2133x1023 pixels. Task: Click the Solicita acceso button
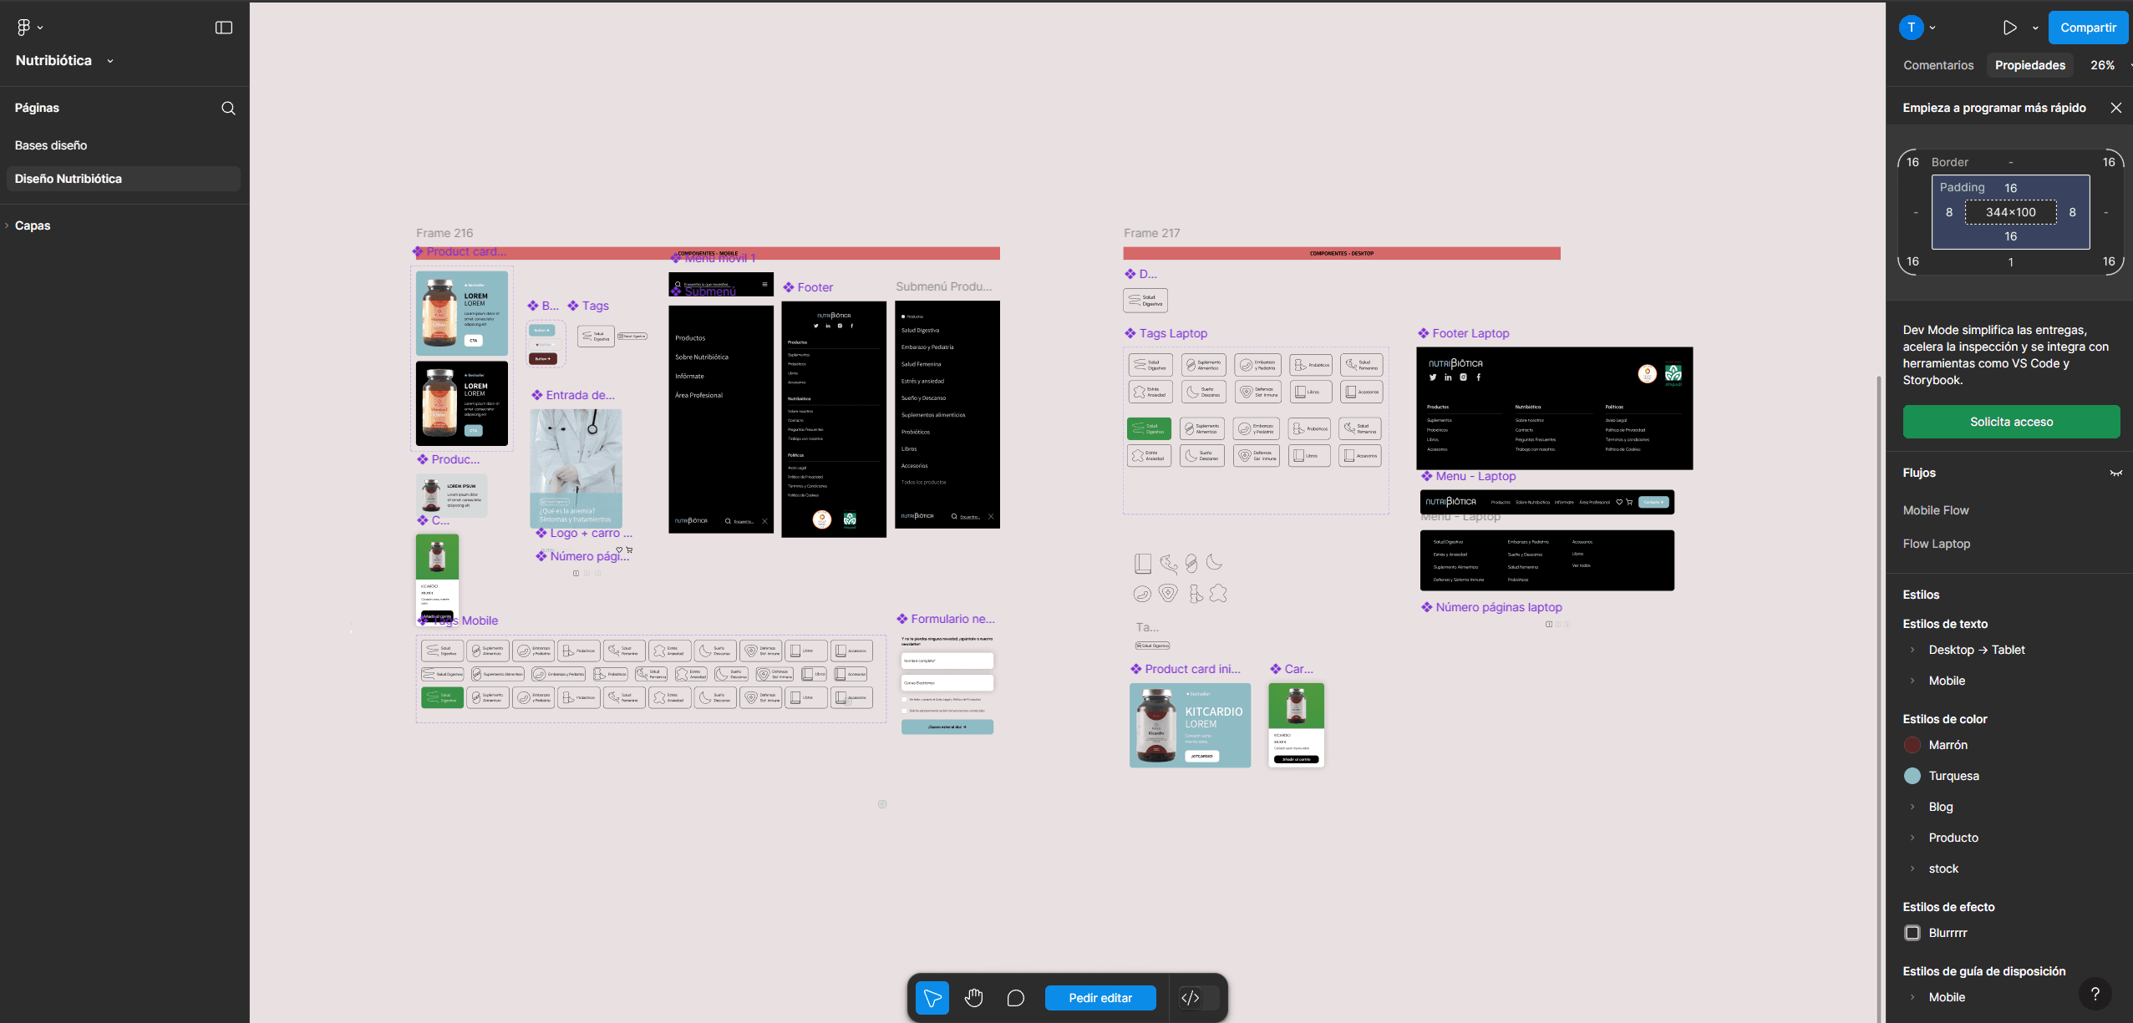coord(2011,422)
